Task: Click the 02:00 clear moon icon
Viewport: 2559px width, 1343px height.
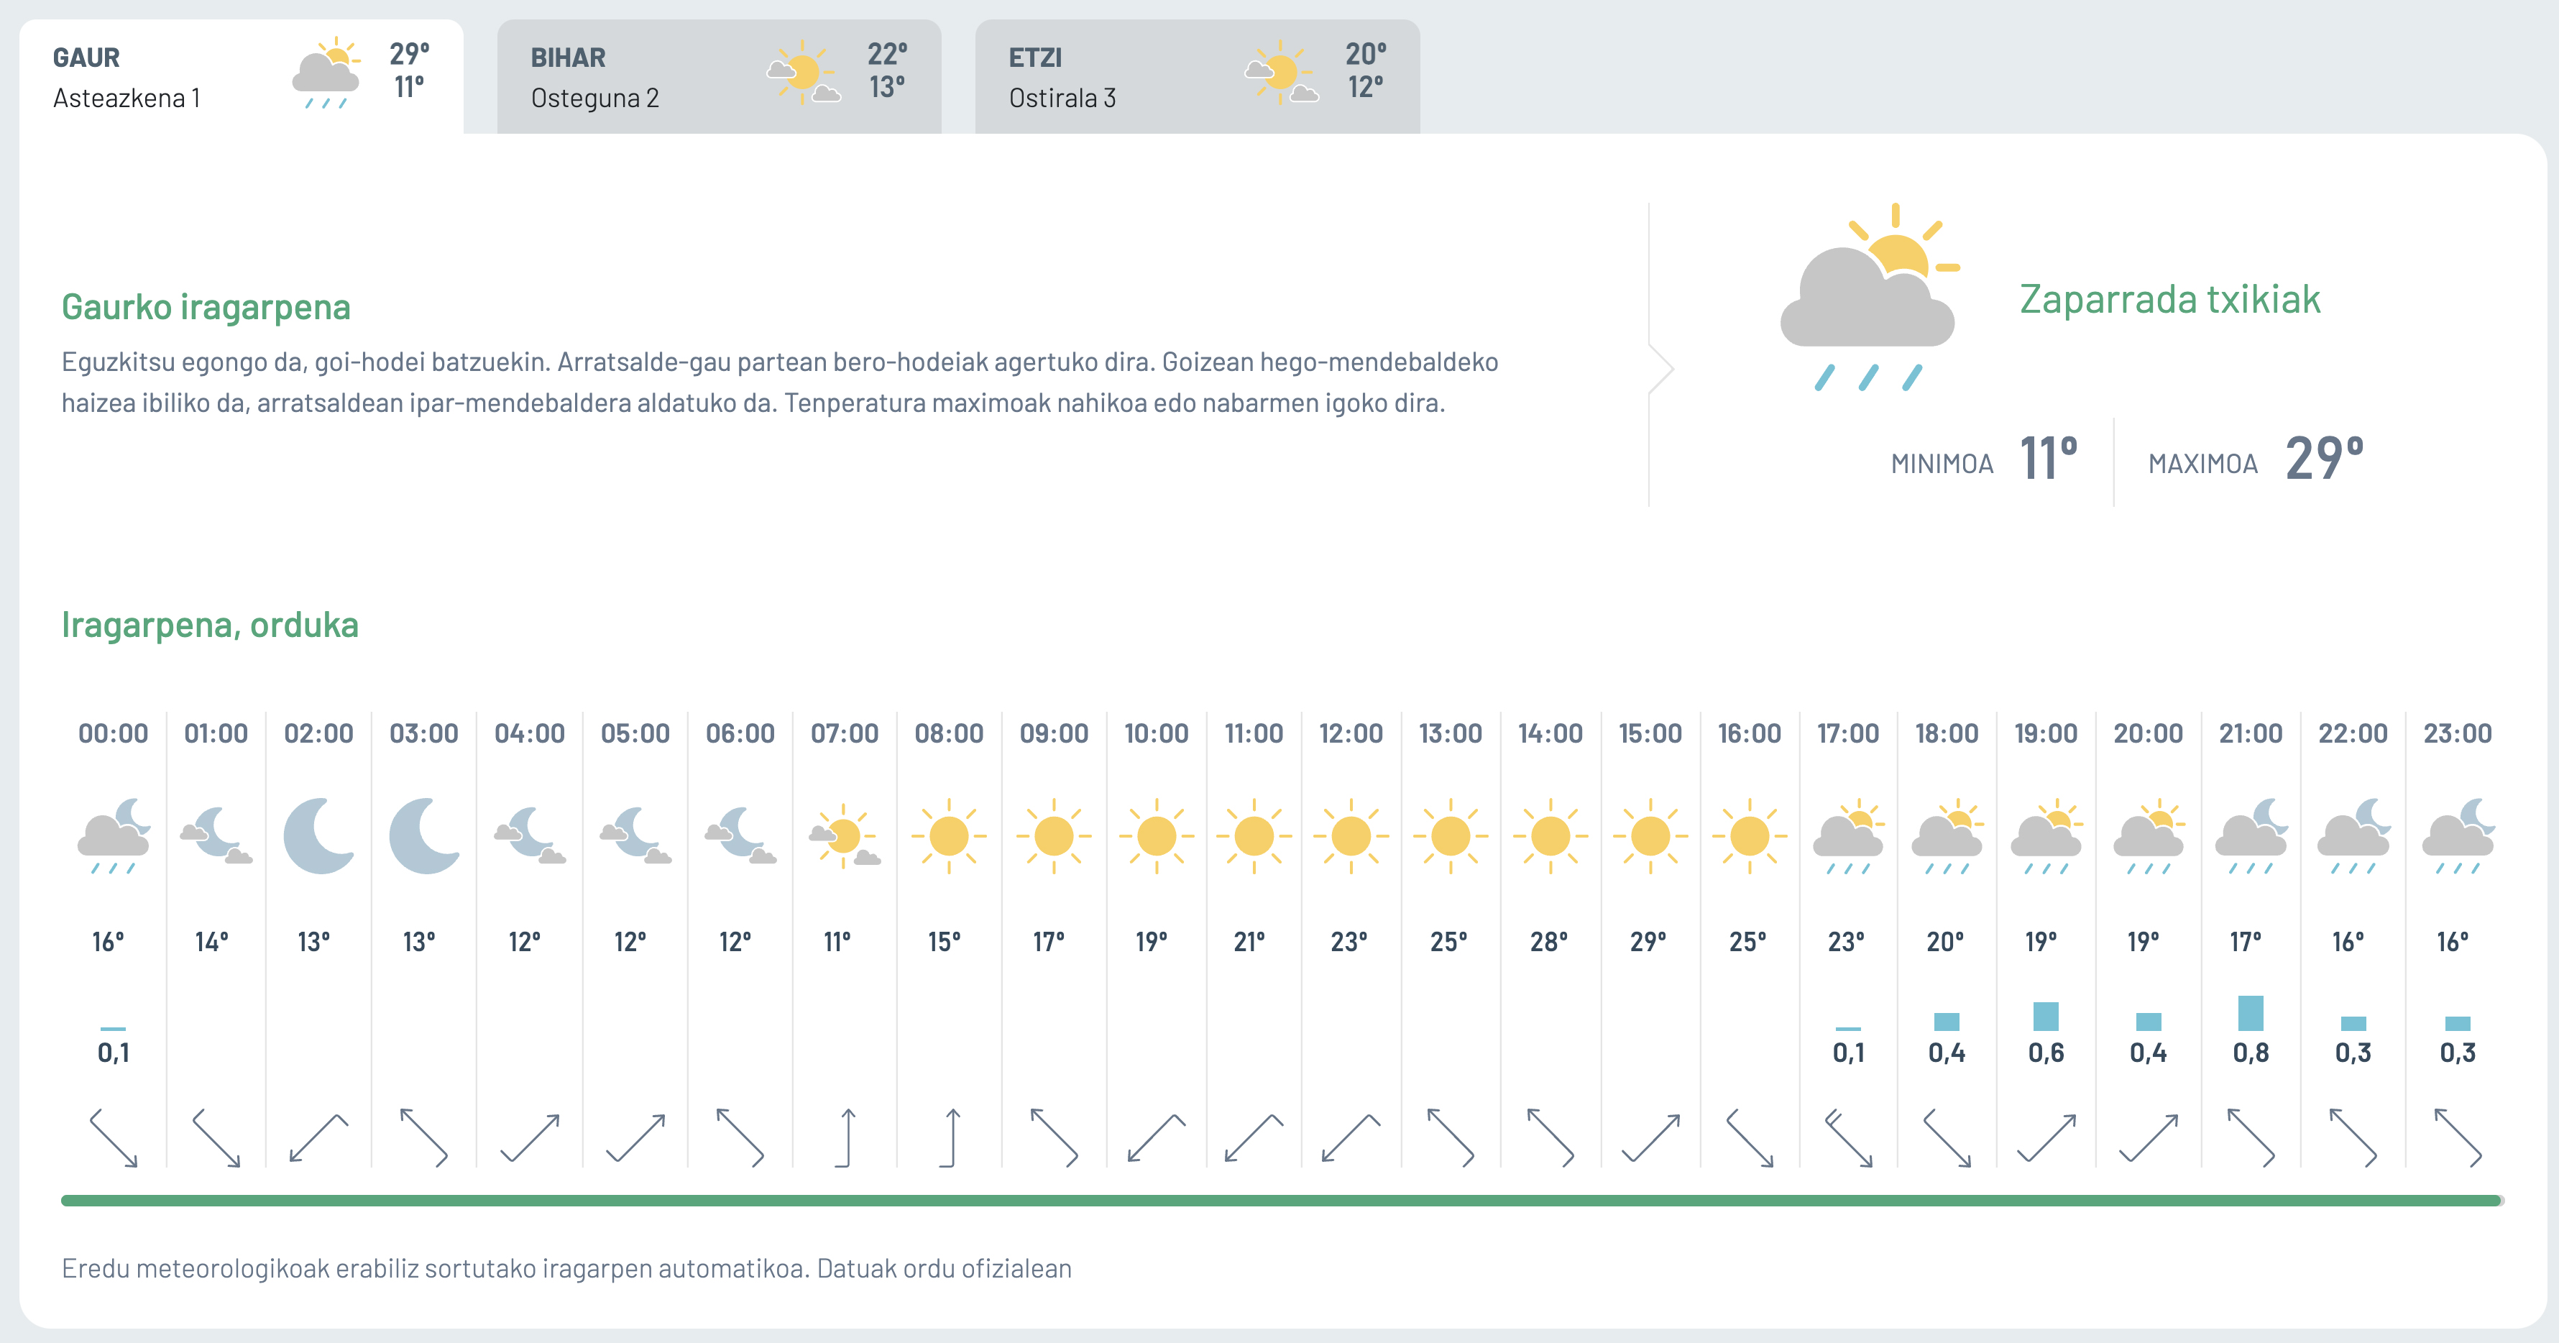Action: (x=319, y=835)
